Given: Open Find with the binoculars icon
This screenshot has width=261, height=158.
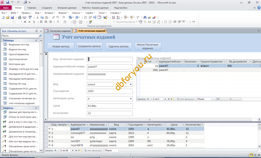Looking at the screenshot, I should click(145, 17).
